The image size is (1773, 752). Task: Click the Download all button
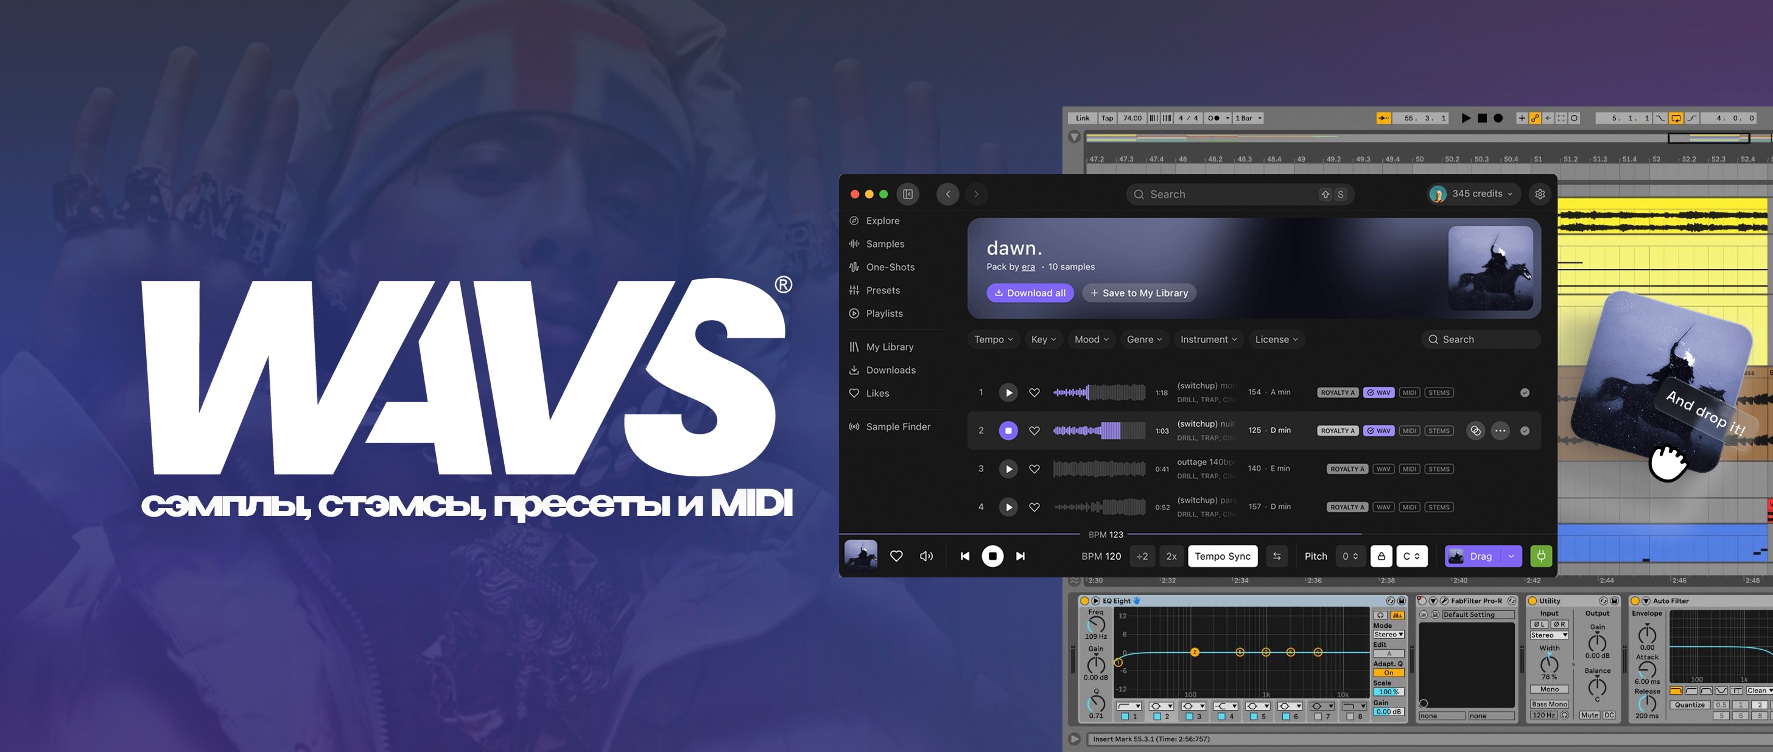click(x=1030, y=293)
